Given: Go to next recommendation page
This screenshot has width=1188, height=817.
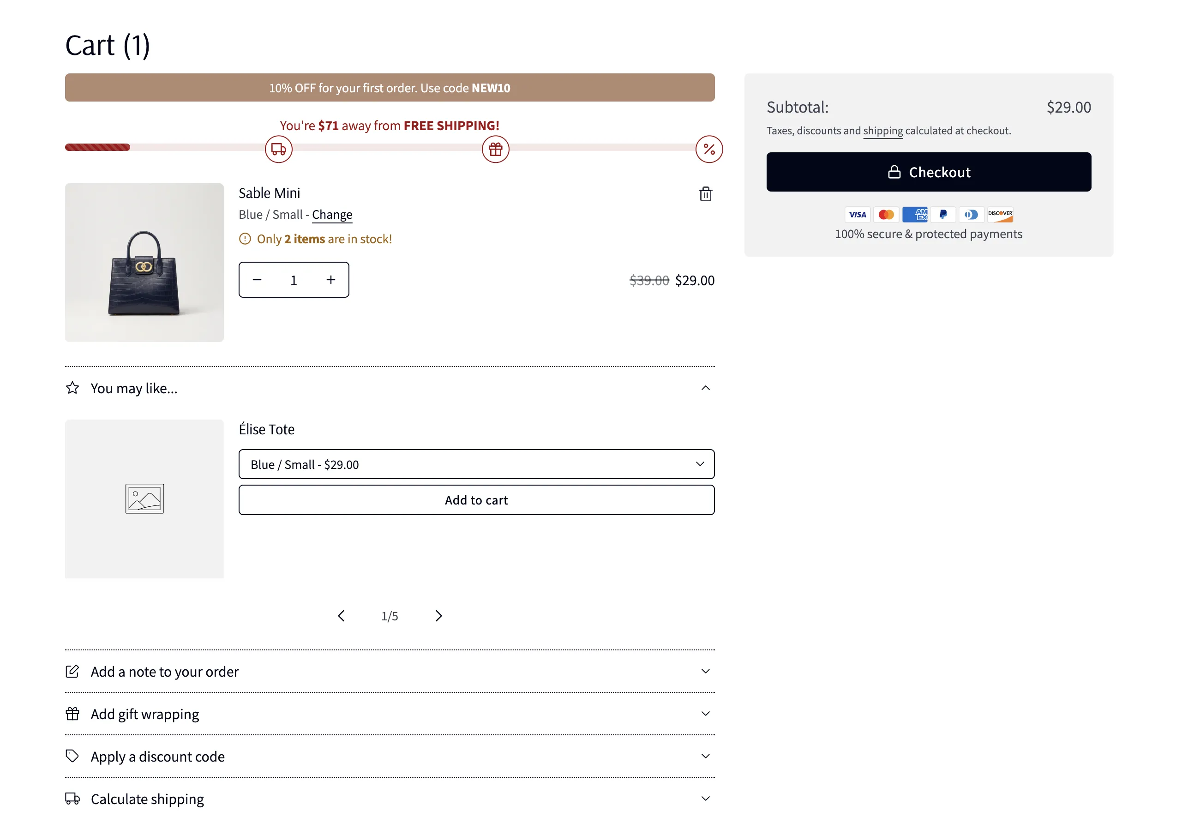Looking at the screenshot, I should tap(438, 616).
